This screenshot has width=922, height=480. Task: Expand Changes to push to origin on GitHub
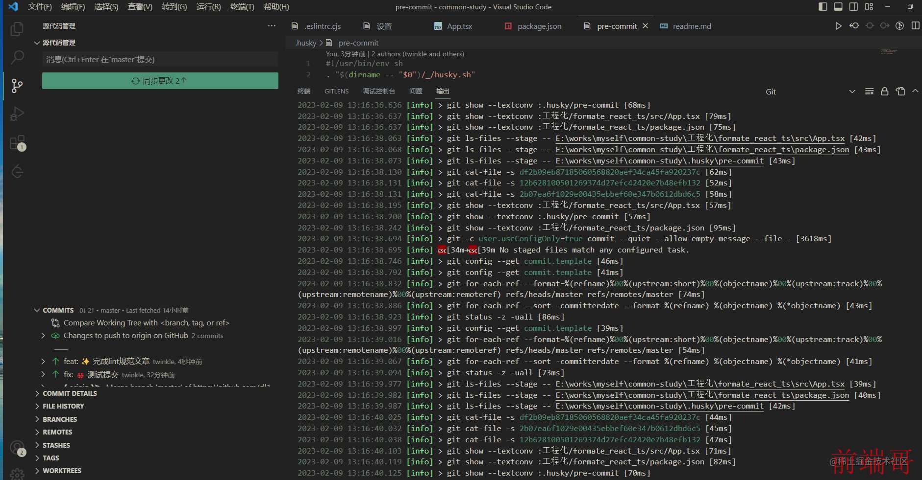click(43, 336)
